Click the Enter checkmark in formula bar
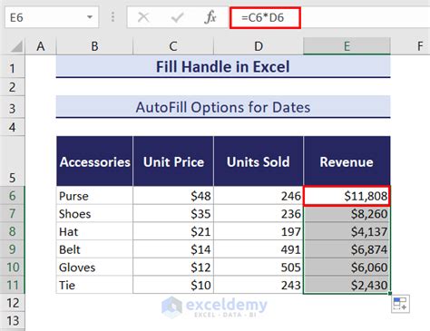Viewport: 430px width, 331px height. click(177, 17)
